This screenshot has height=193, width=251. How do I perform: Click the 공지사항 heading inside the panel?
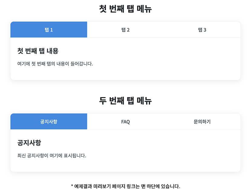29,142
